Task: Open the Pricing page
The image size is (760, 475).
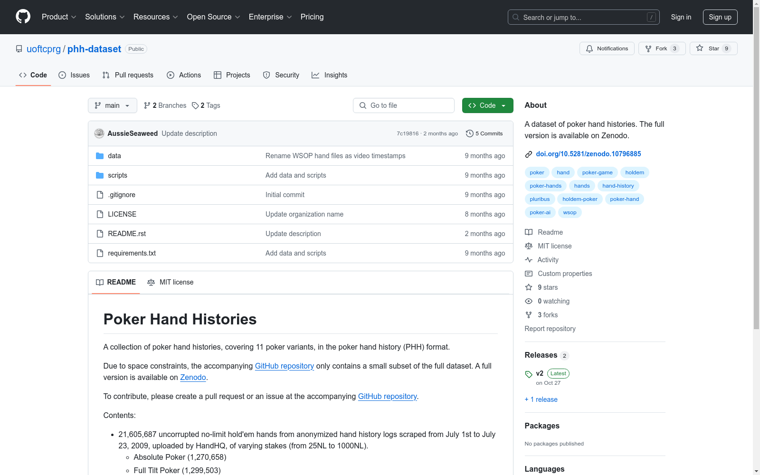Action: (x=312, y=17)
